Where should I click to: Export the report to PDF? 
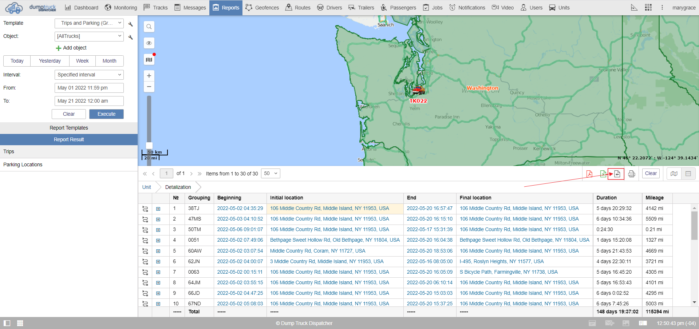(589, 174)
